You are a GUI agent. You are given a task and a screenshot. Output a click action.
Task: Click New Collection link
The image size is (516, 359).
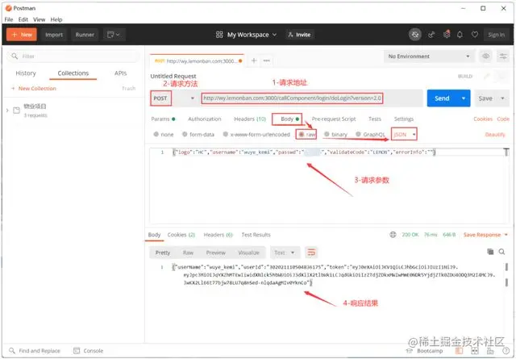tap(34, 88)
